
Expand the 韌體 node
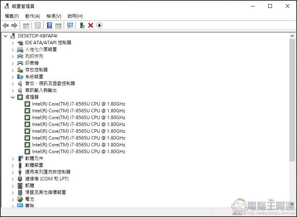tap(13, 186)
